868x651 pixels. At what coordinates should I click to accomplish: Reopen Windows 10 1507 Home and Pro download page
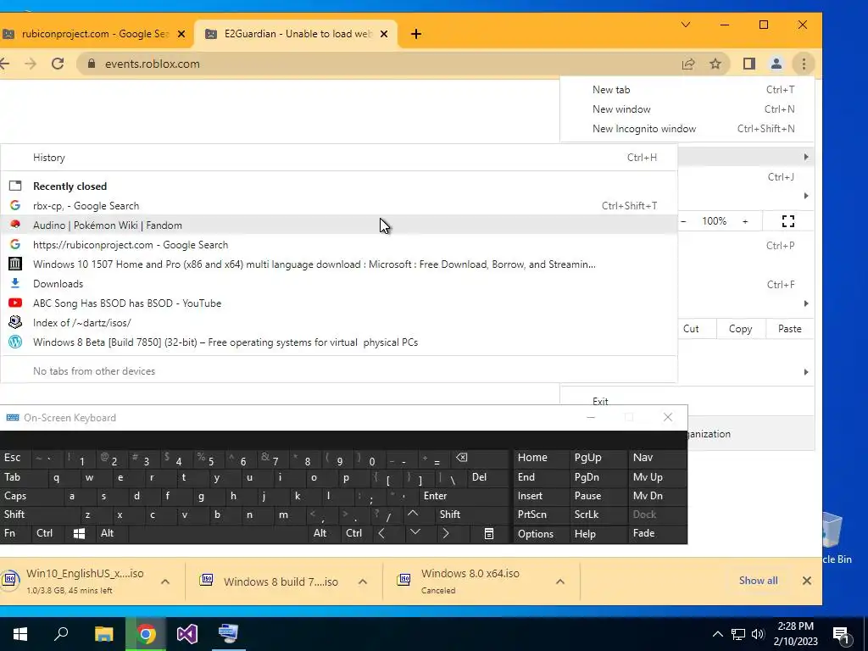coord(339,264)
